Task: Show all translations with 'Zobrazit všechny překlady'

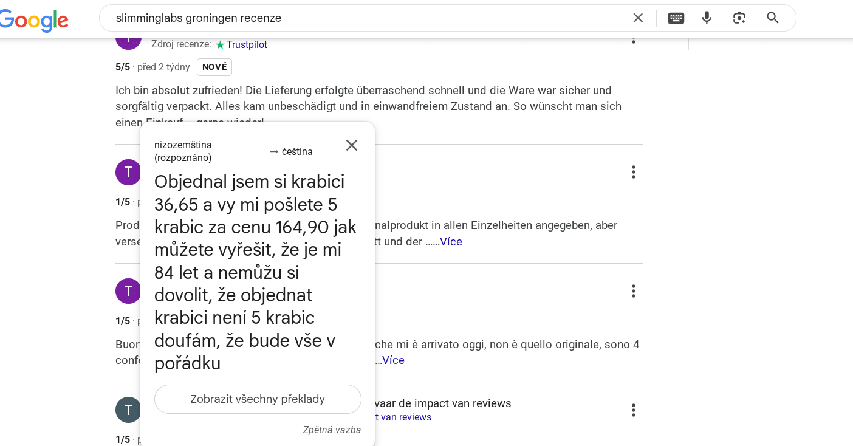Action: click(x=258, y=399)
